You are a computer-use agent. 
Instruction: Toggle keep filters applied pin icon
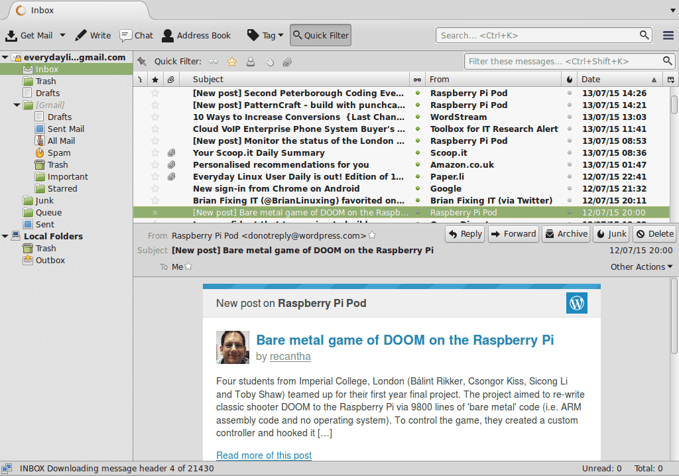click(x=142, y=62)
